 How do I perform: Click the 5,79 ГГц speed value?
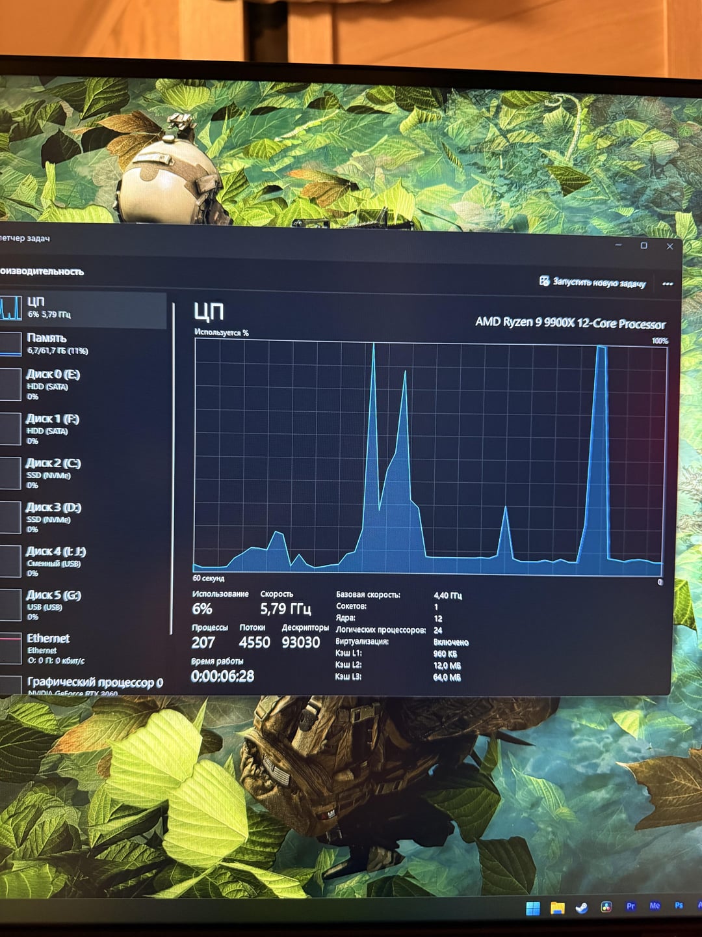pos(285,609)
